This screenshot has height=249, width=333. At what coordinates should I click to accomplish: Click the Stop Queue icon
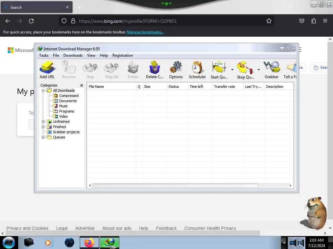click(x=245, y=70)
